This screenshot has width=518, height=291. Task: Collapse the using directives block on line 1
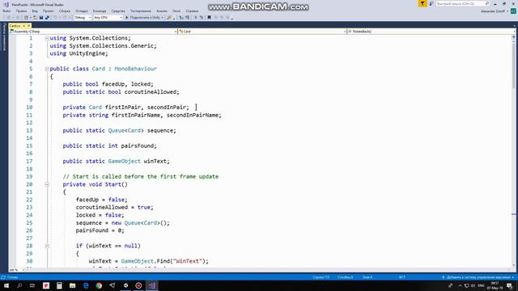[x=47, y=38]
